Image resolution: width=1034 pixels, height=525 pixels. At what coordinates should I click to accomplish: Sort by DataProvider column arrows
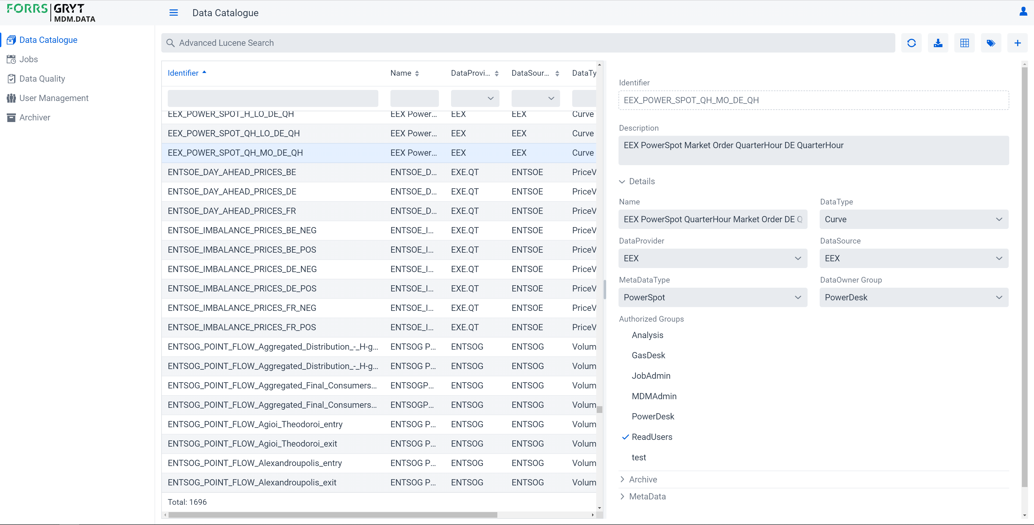pyautogui.click(x=497, y=73)
